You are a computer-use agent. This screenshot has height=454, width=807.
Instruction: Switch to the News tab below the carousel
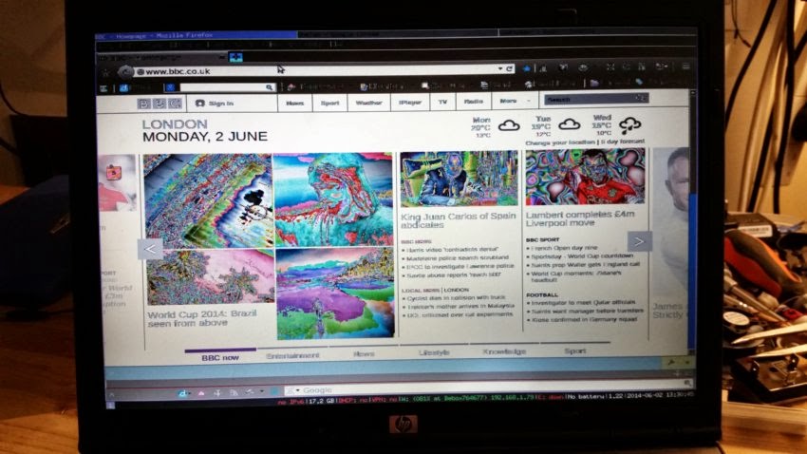364,353
